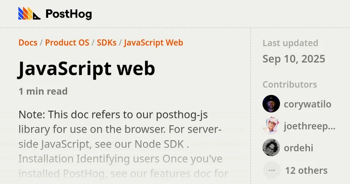Select the Sep 10, 2025 date
Image resolution: width=350 pixels, height=184 pixels.
pos(294,59)
